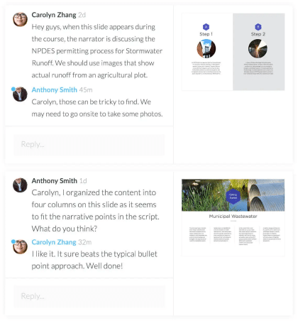Click the blue Step 1 hexagon badge
This screenshot has width=298, height=323.
pos(206,27)
